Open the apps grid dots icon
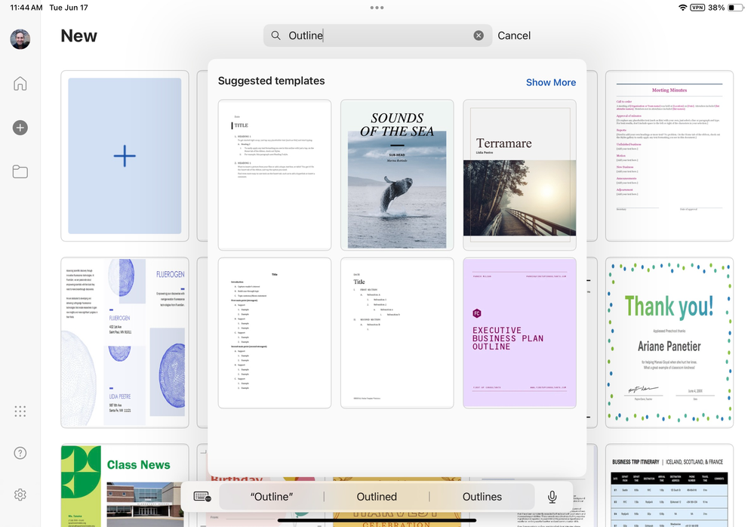Screen dimensions: 754x527 point(20,411)
